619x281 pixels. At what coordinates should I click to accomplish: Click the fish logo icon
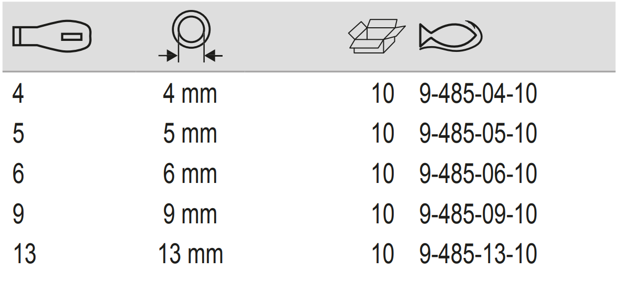pos(450,37)
